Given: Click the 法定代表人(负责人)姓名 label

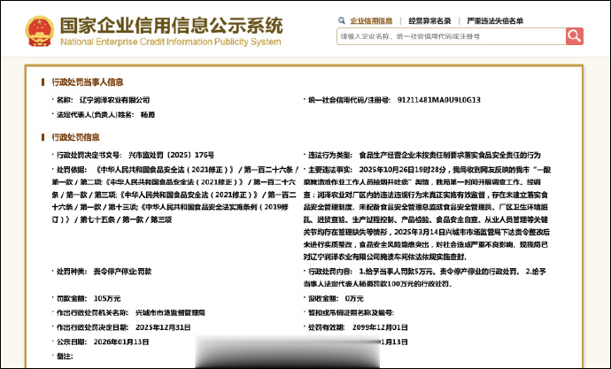Looking at the screenshot, I should pos(95,115).
